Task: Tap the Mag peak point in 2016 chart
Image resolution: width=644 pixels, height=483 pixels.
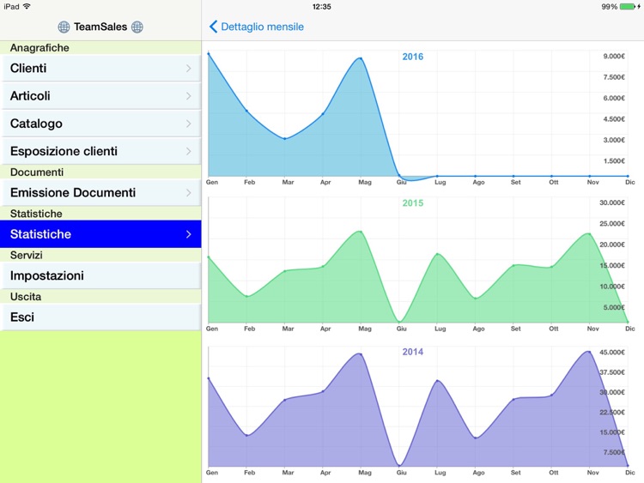Action: (361, 58)
